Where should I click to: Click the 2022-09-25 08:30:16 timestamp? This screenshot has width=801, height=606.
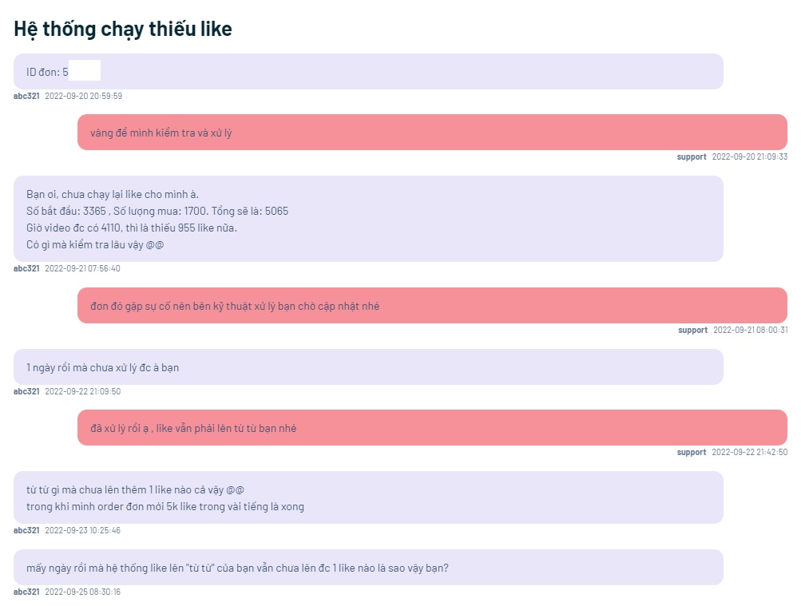[83, 592]
